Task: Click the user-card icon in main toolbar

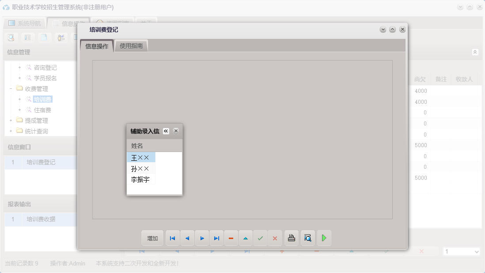Action: tap(61, 38)
